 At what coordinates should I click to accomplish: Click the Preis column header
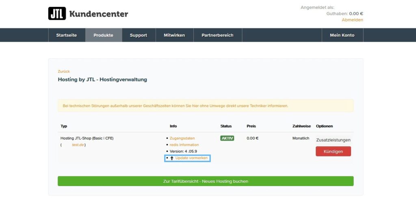coord(251,126)
